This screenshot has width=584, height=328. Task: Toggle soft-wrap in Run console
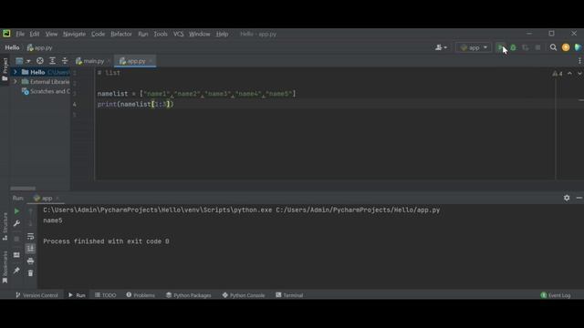click(x=30, y=236)
